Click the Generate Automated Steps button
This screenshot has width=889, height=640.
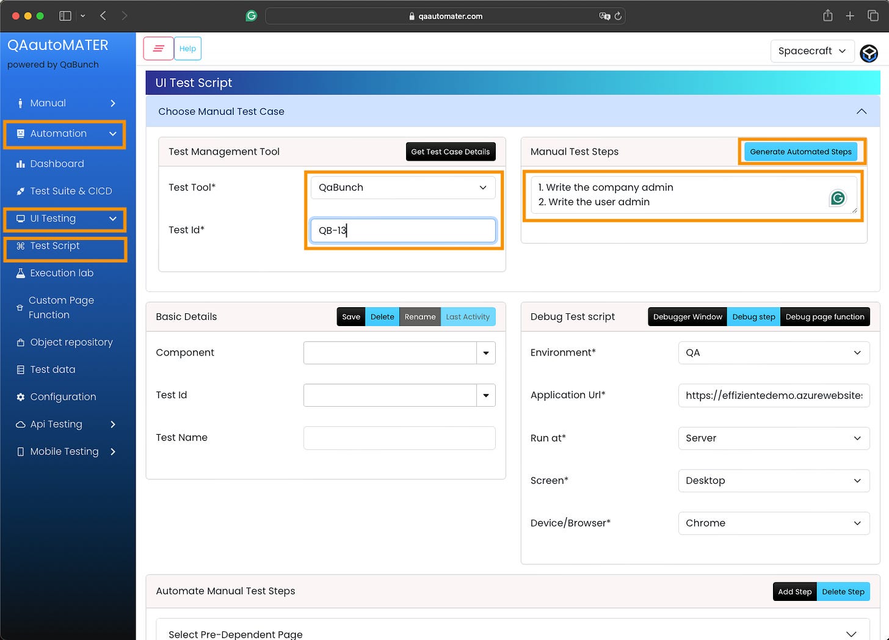click(x=800, y=151)
